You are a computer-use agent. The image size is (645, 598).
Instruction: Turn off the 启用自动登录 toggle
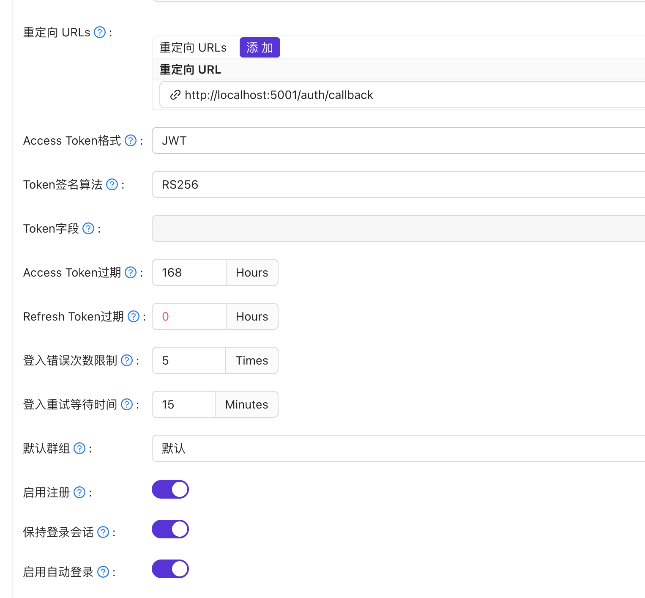[x=170, y=569]
